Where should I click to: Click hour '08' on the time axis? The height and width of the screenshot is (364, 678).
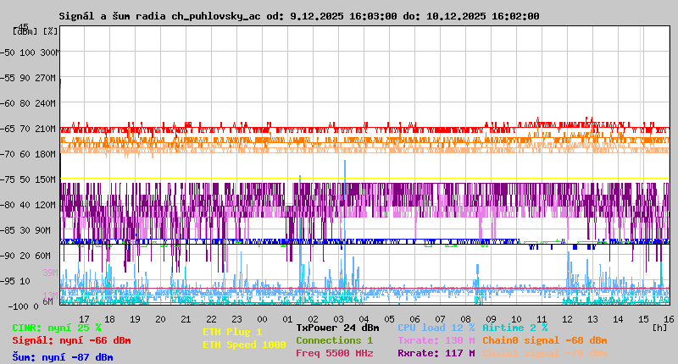(465, 319)
